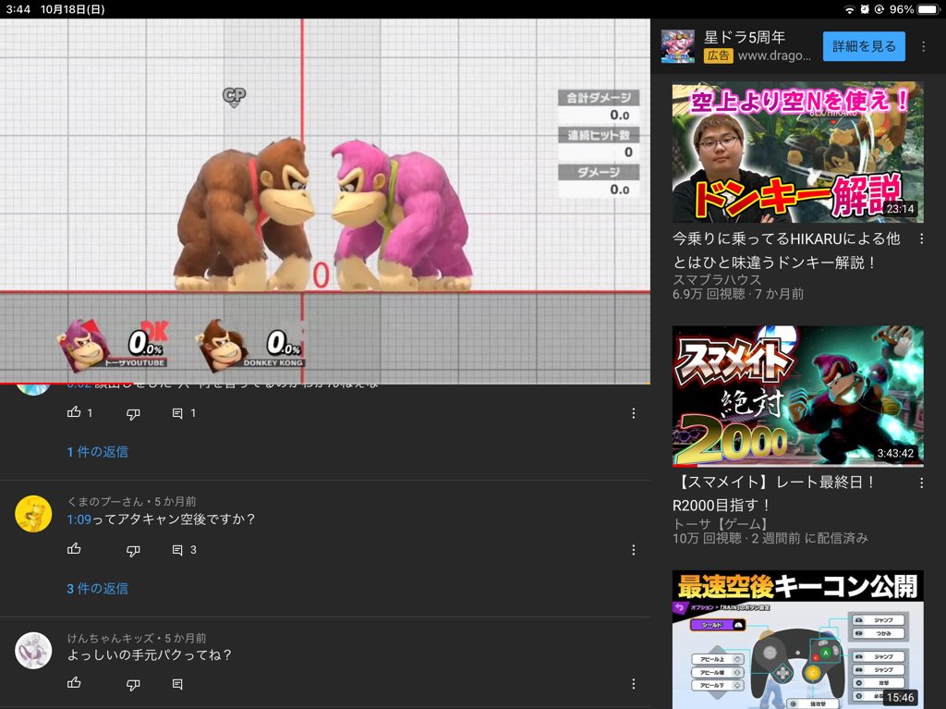946x709 pixels.
Task: Open replies icon showing 1 reply count
Action: coord(177,414)
